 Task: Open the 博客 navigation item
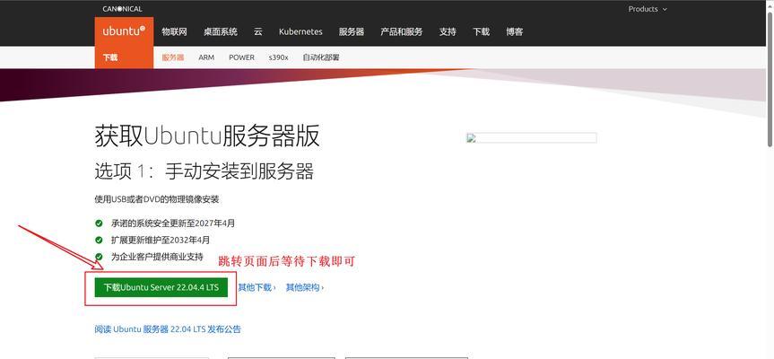point(514,31)
